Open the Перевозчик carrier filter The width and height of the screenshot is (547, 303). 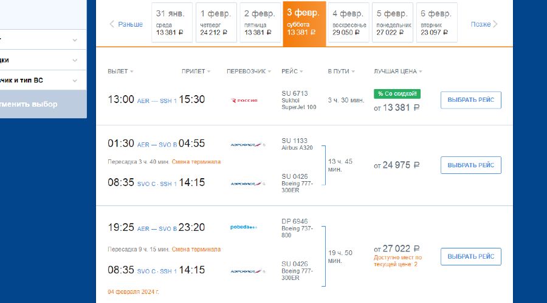[249, 72]
